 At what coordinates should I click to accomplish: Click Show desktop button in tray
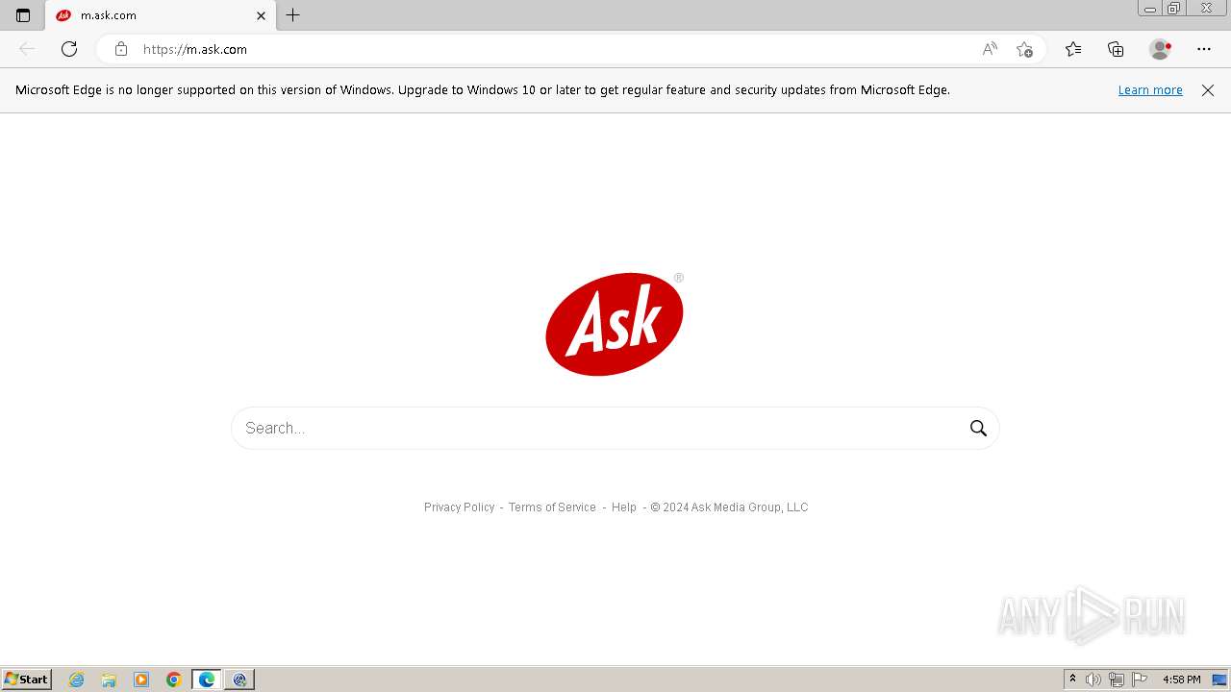pos(1219,680)
